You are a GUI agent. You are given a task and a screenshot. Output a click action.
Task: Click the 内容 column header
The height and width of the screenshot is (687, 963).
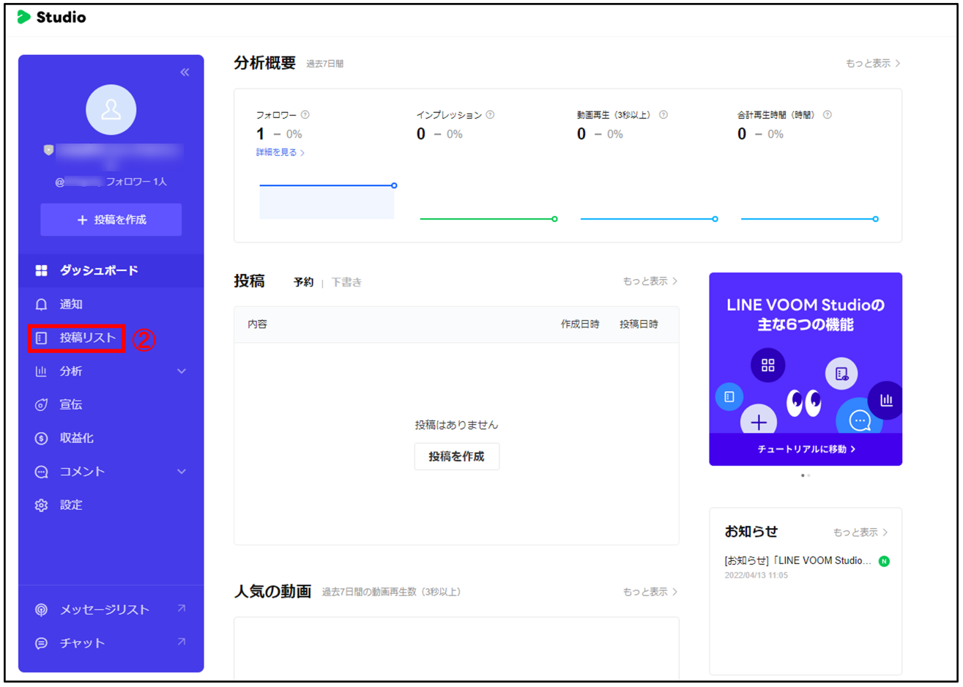point(257,324)
